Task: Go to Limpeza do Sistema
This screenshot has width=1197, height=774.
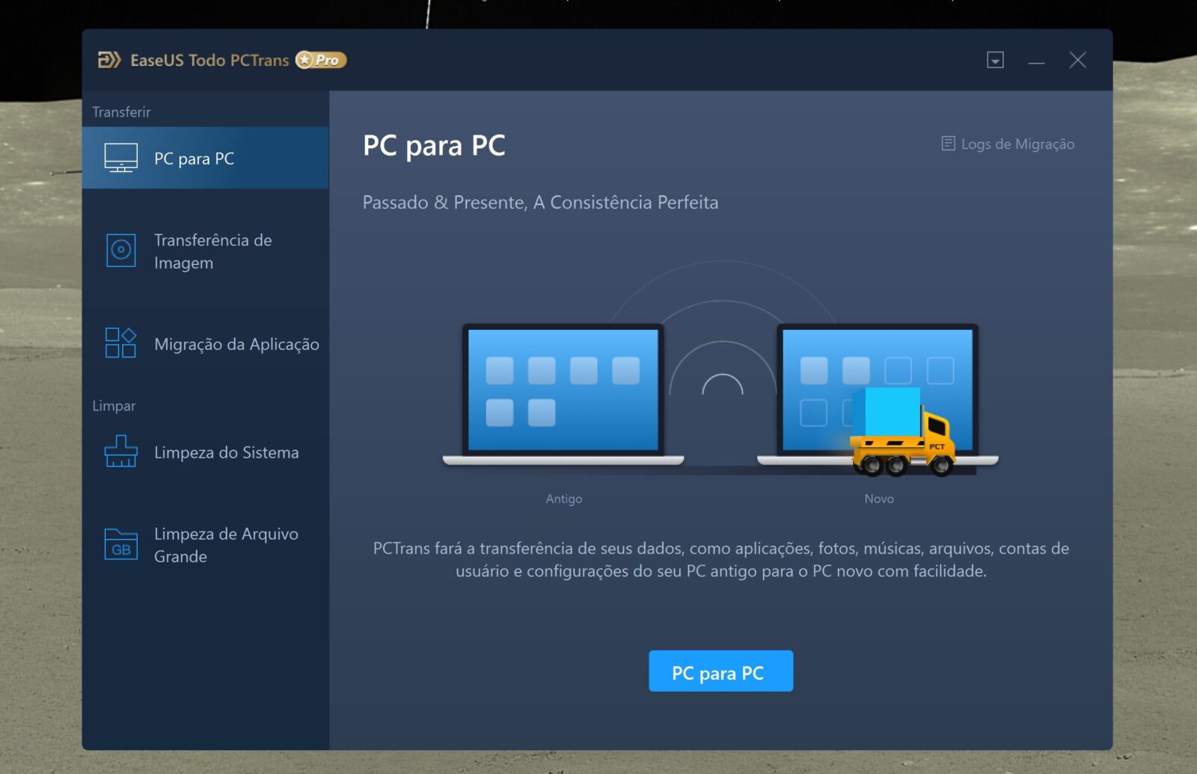Action: coord(205,452)
